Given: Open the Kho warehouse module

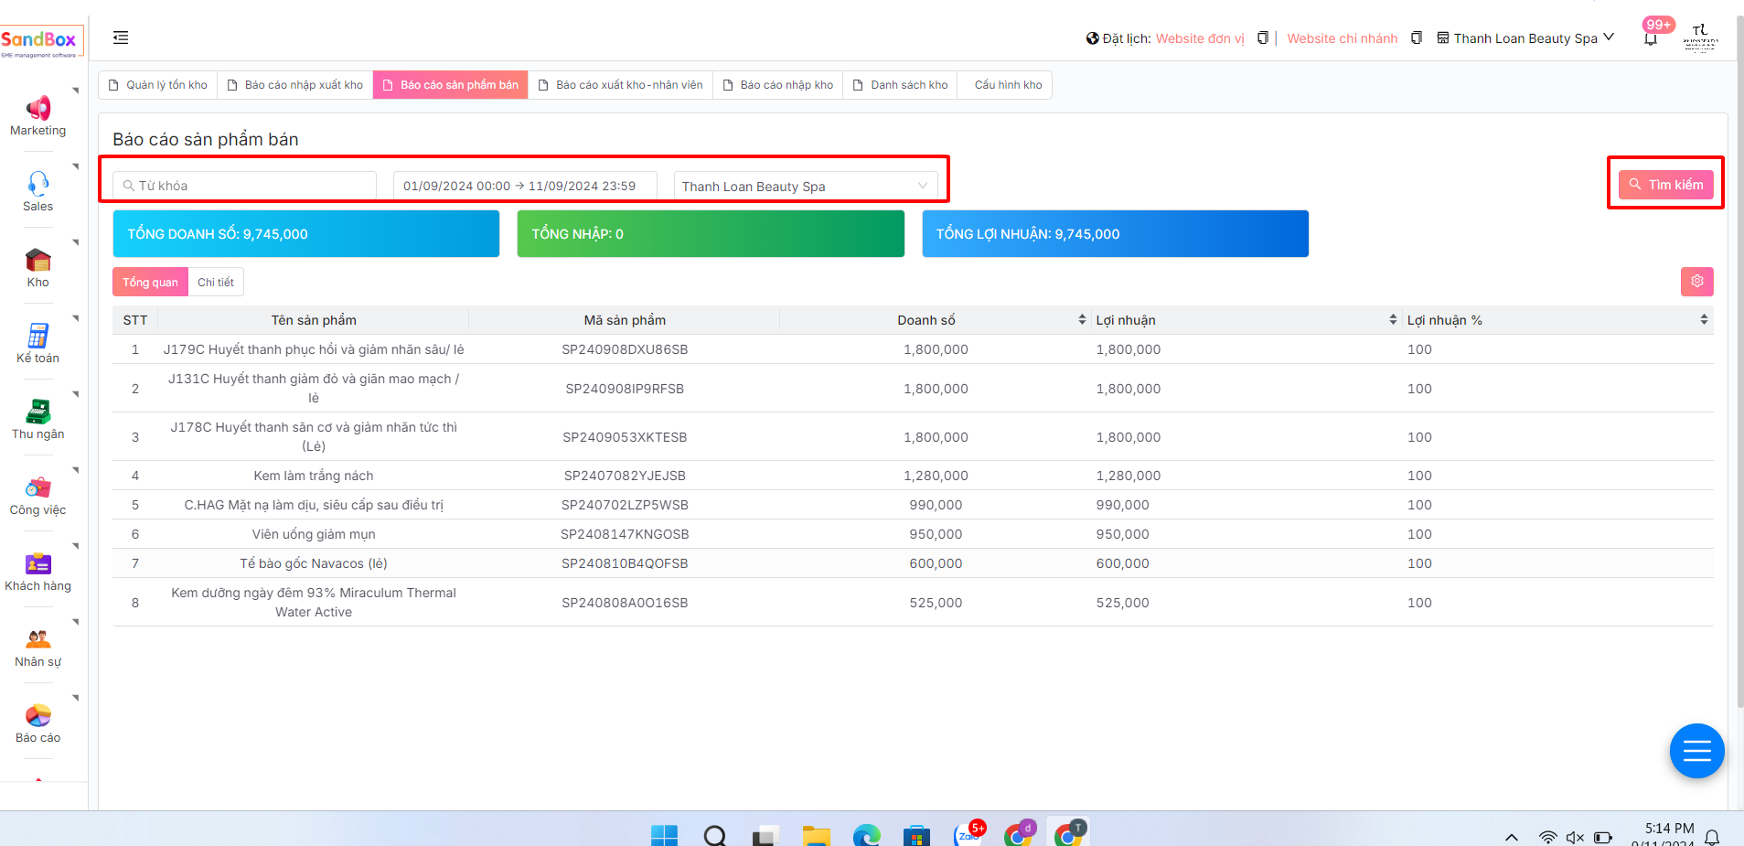Looking at the screenshot, I should pyautogui.click(x=37, y=261).
